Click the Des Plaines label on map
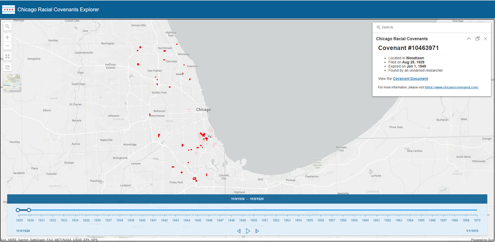 tap(155, 71)
